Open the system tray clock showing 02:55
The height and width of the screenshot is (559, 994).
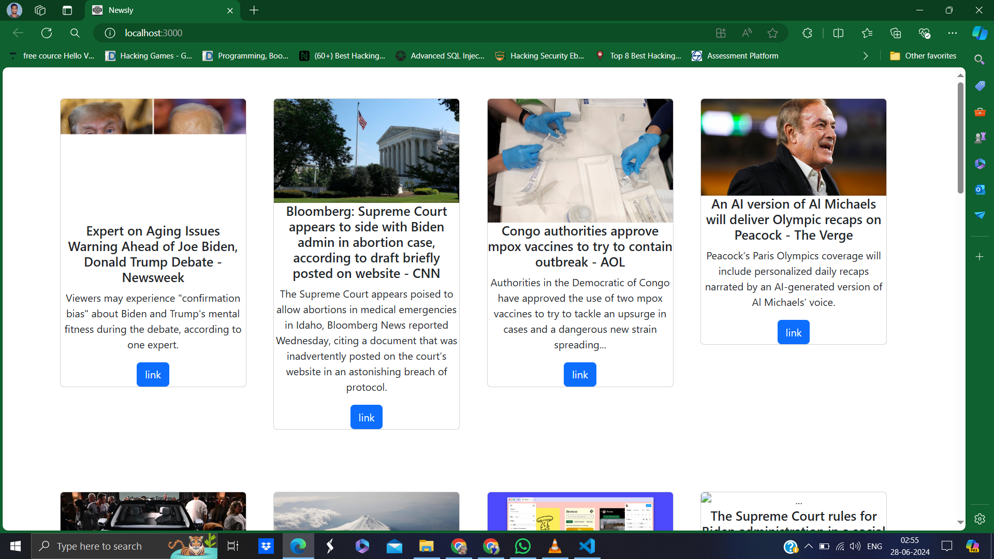910,546
